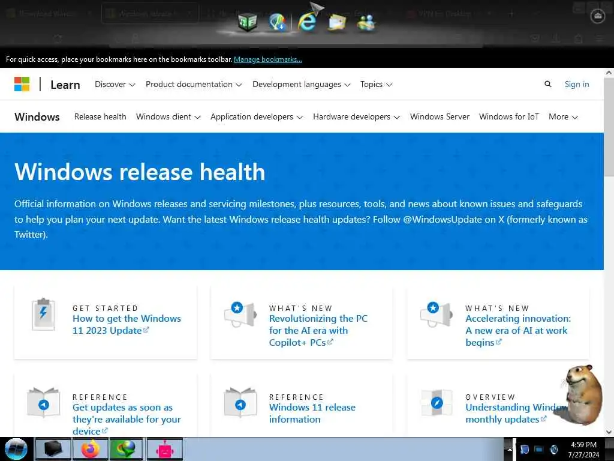Open the Release health nav item
614x461 pixels.
[x=100, y=117]
